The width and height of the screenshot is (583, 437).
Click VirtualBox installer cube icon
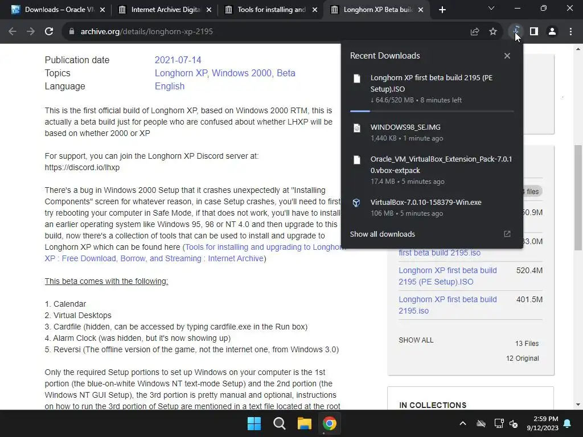pyautogui.click(x=356, y=203)
